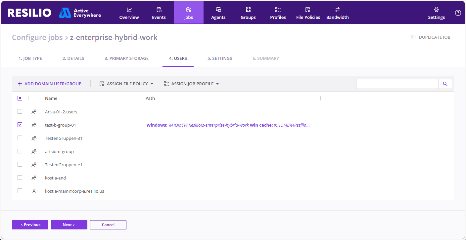Click group icon for test-b-group-01
This screenshot has width=466, height=240.
[x=34, y=125]
